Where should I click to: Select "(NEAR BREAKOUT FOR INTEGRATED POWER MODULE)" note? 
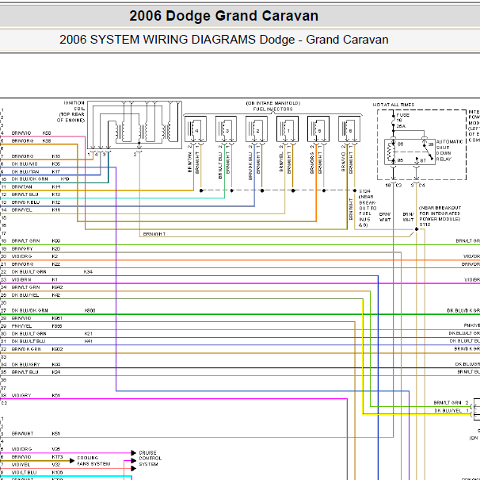click(x=440, y=213)
